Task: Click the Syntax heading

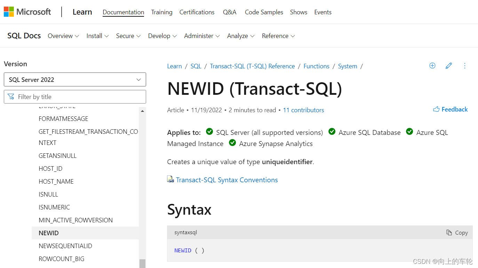Action: click(189, 209)
